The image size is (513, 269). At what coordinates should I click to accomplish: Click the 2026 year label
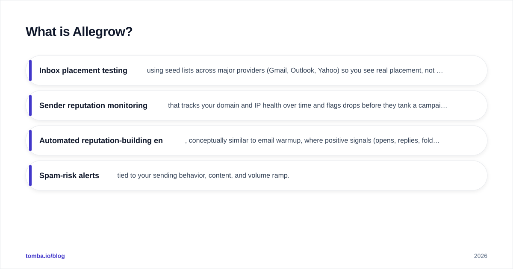[481, 256]
